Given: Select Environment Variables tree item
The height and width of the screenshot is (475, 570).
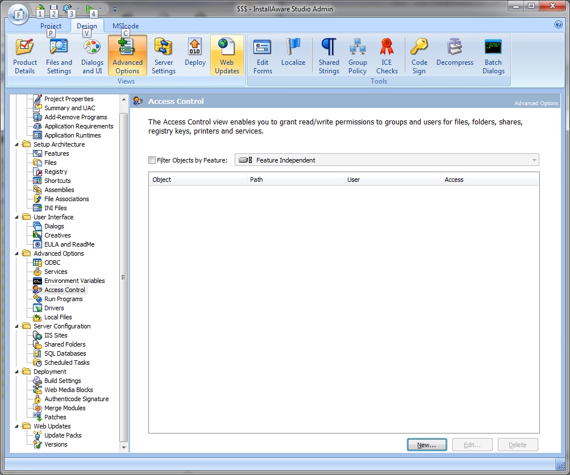Looking at the screenshot, I should point(74,281).
